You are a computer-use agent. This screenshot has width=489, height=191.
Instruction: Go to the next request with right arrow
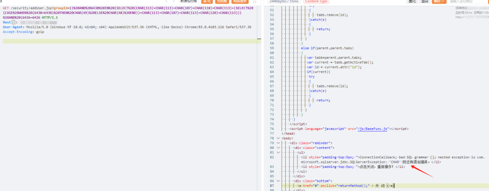[175, 1]
